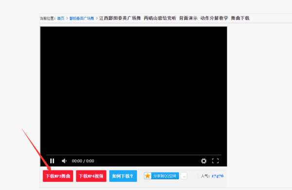This screenshot has width=292, height=190.
Task: Click the page title 江西鄱阳春英广场舞 再唱山歌给党听
Action: [138, 18]
